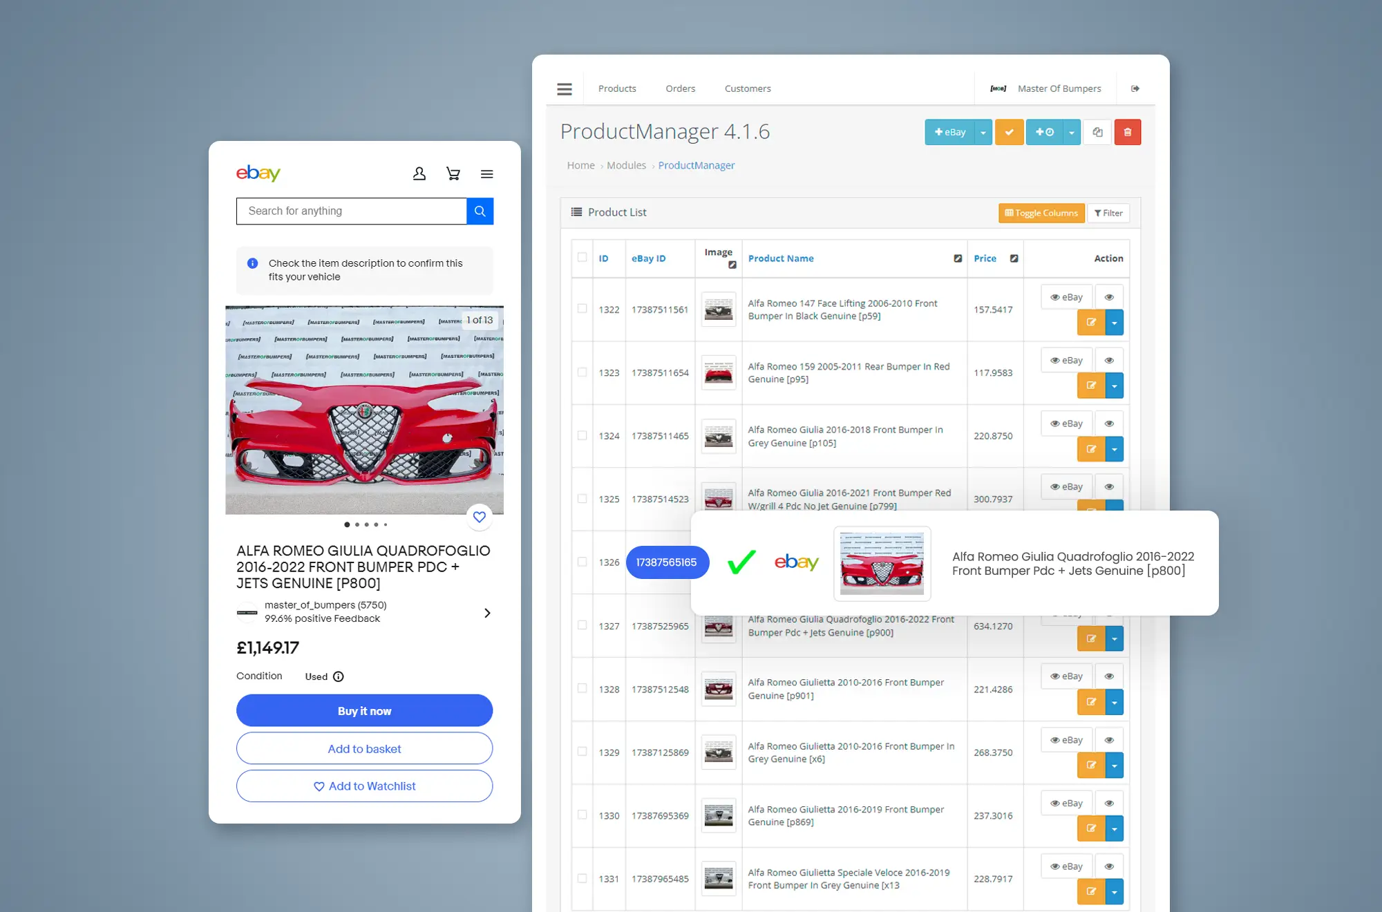The height and width of the screenshot is (912, 1382).
Task: Click the eye preview icon for product 1322
Action: click(x=1109, y=297)
